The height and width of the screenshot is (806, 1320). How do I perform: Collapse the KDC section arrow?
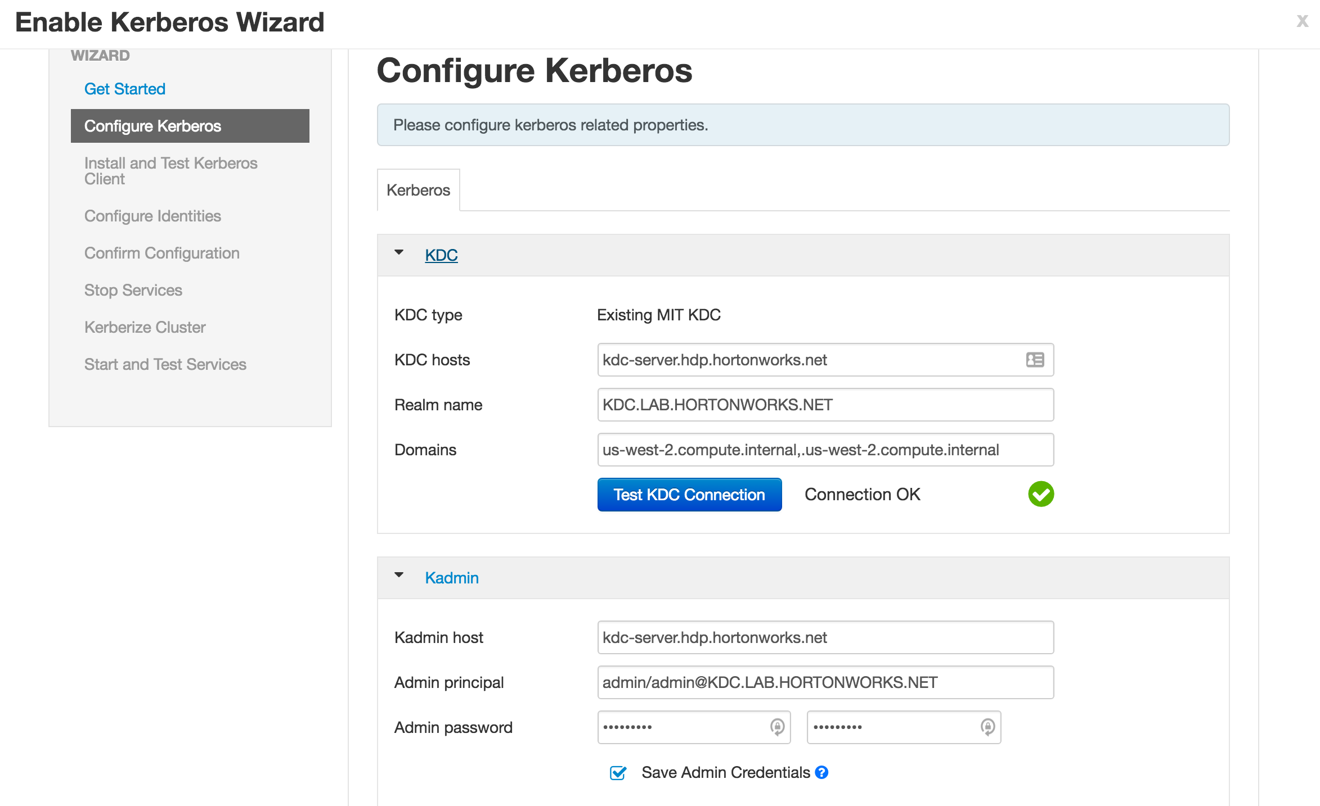[399, 252]
